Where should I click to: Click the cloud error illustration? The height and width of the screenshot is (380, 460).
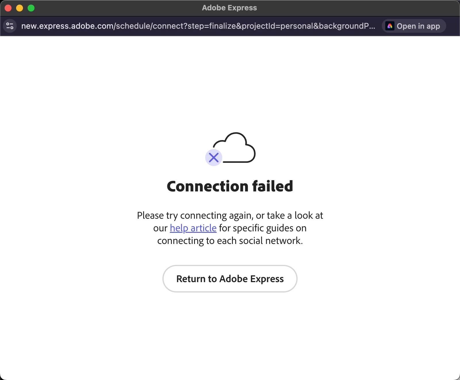tap(230, 149)
